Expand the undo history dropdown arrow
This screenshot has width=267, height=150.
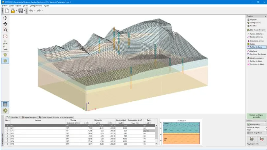pos(35,11)
